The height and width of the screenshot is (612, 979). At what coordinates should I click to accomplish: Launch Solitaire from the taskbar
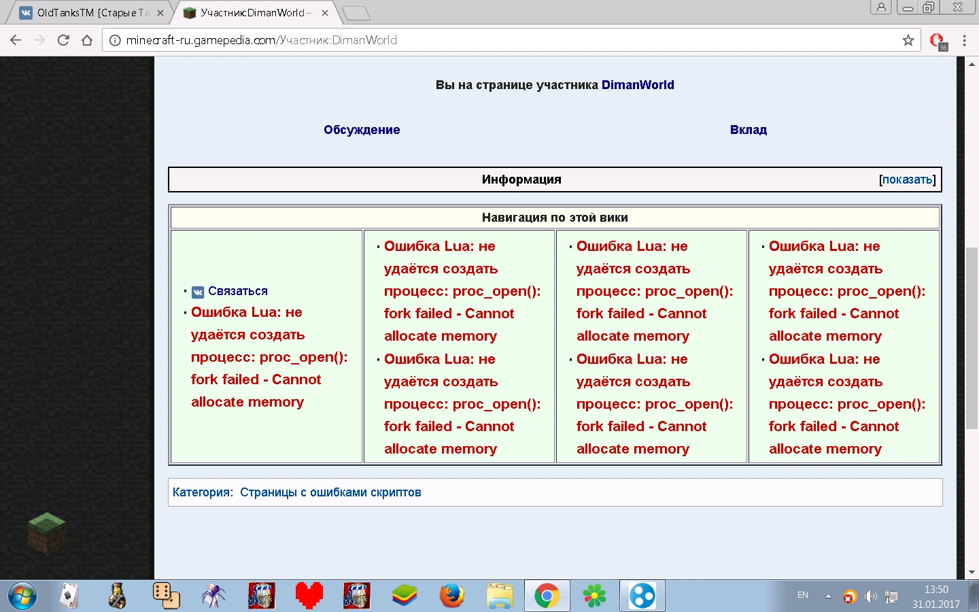coord(69,596)
